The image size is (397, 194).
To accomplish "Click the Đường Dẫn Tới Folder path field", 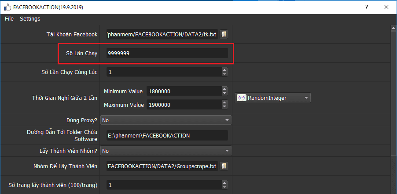I will coord(167,135).
